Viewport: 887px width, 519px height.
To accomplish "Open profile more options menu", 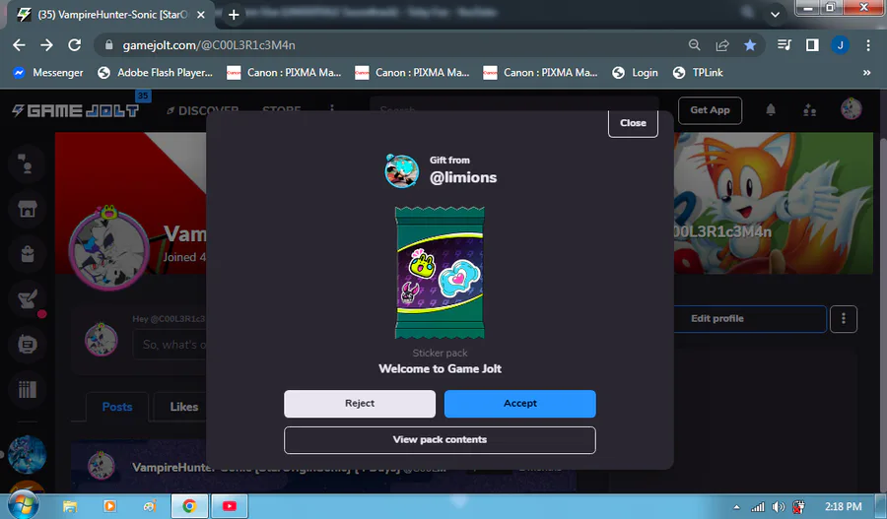I will click(x=844, y=319).
